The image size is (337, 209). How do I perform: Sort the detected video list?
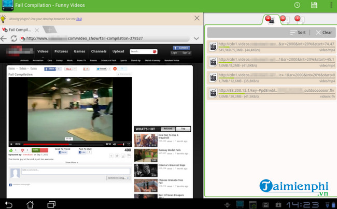pyautogui.click(x=298, y=32)
